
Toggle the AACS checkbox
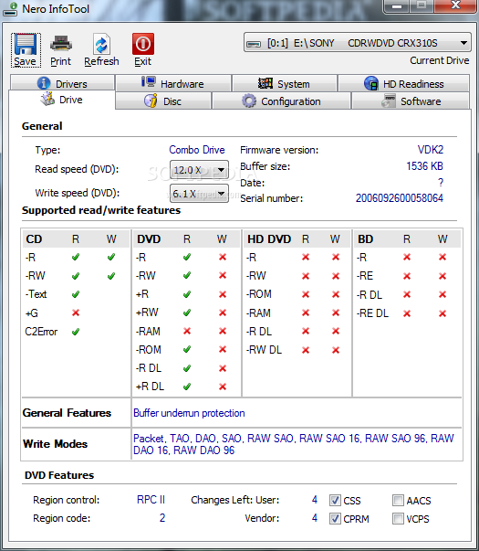[398, 500]
